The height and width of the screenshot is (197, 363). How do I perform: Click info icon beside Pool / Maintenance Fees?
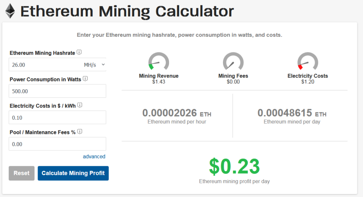coord(80,131)
